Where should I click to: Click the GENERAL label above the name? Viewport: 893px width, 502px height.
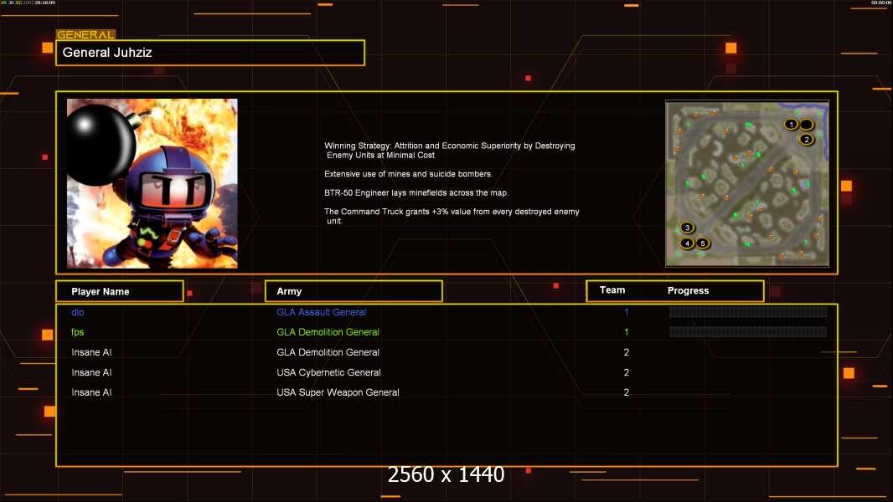click(86, 34)
